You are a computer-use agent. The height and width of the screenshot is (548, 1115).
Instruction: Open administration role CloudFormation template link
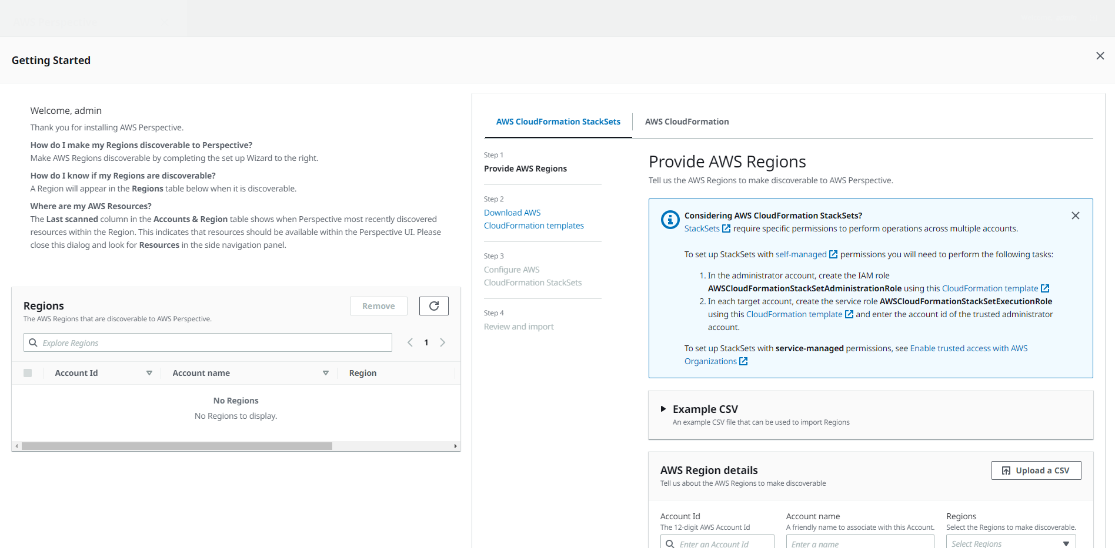click(995, 288)
